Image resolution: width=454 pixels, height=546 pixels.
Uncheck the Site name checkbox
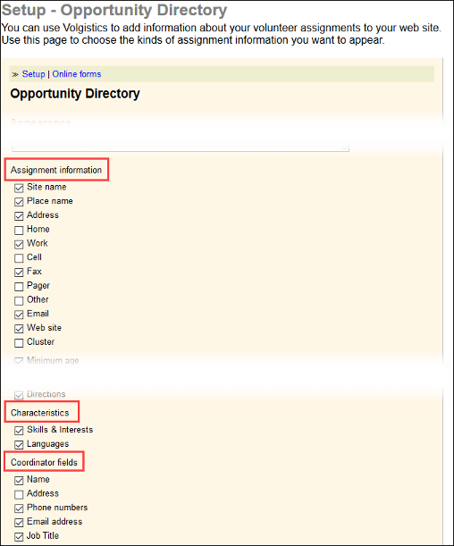(x=19, y=188)
